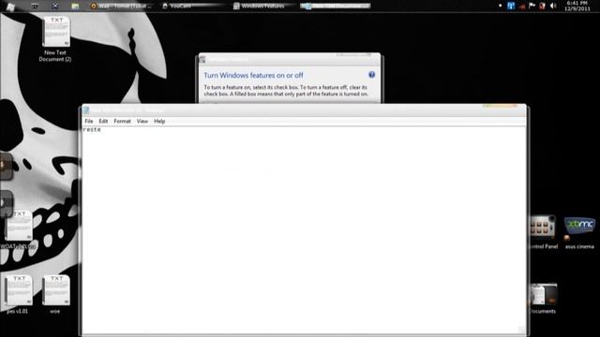This screenshot has height=337, width=600.
Task: Click the Action Center flag tray icon
Action: click(x=532, y=6)
